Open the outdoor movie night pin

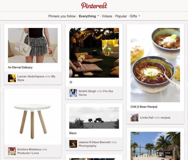coord(94,53)
